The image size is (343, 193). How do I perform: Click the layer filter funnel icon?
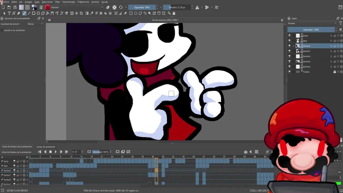(341, 23)
